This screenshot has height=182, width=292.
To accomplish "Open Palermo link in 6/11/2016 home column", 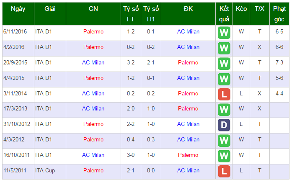I will [93, 32].
